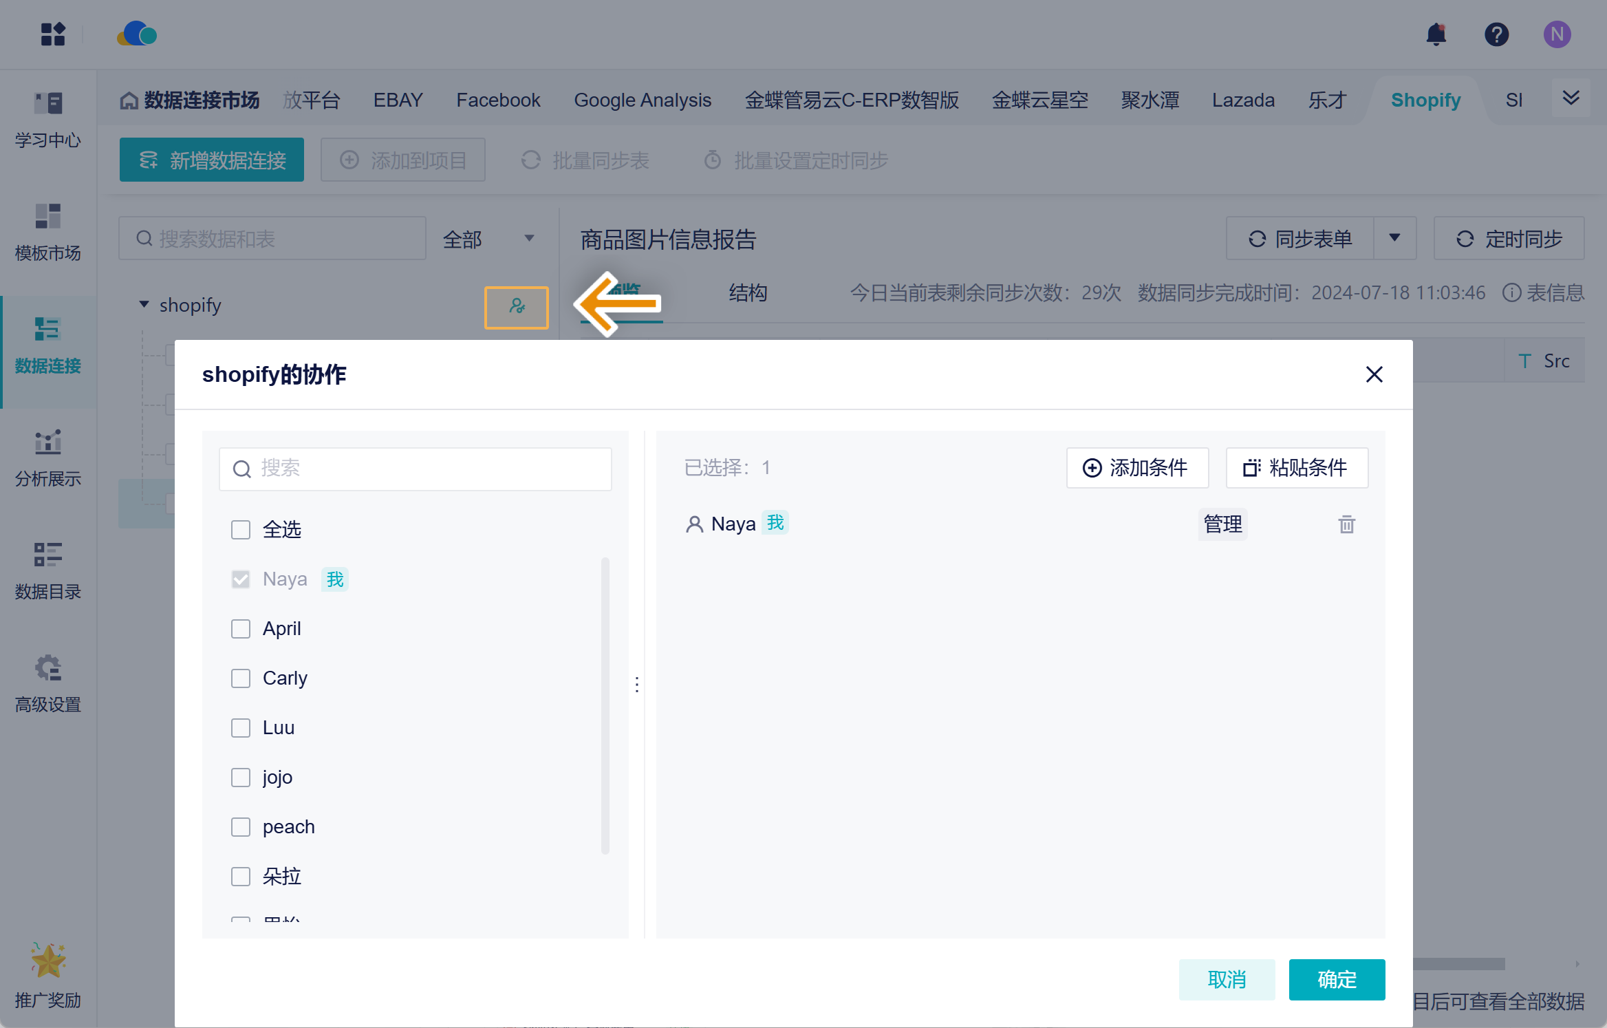Check the 全选 checkbox

pos(241,529)
